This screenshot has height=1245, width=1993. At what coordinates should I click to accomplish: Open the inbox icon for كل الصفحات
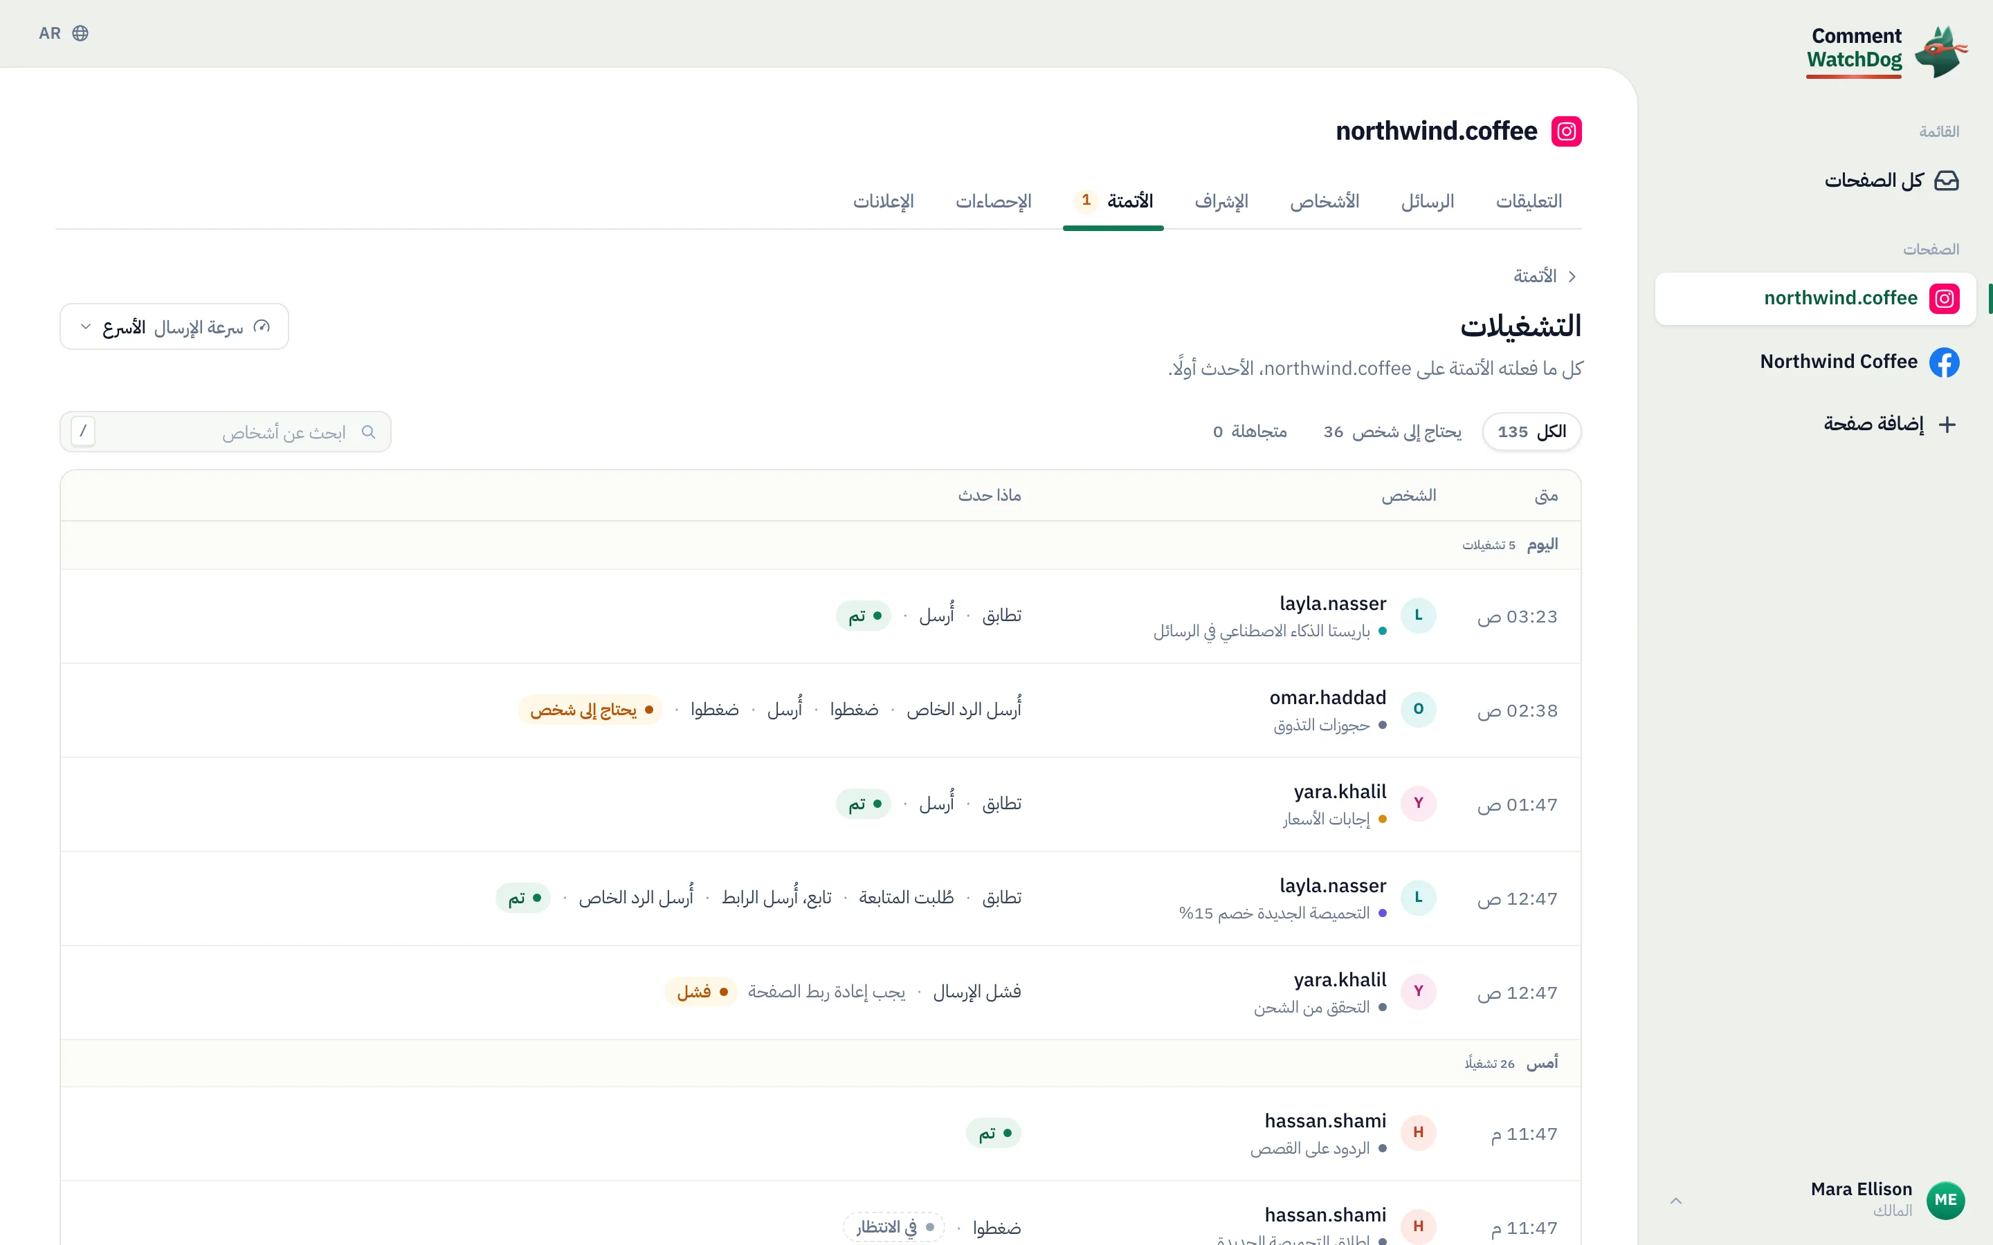[x=1946, y=181]
